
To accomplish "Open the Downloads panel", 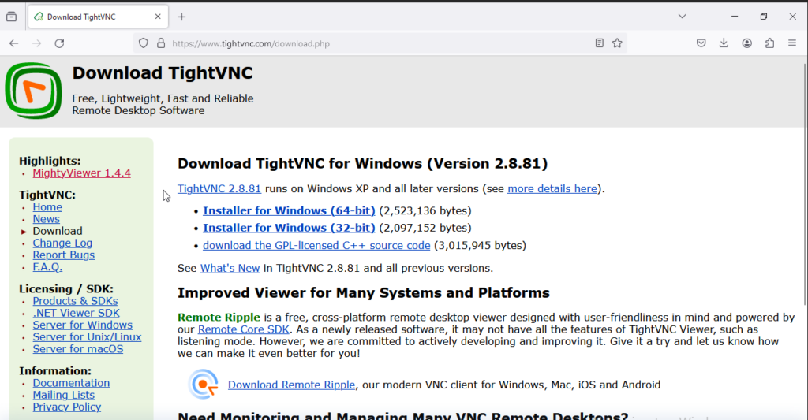I will coord(724,43).
